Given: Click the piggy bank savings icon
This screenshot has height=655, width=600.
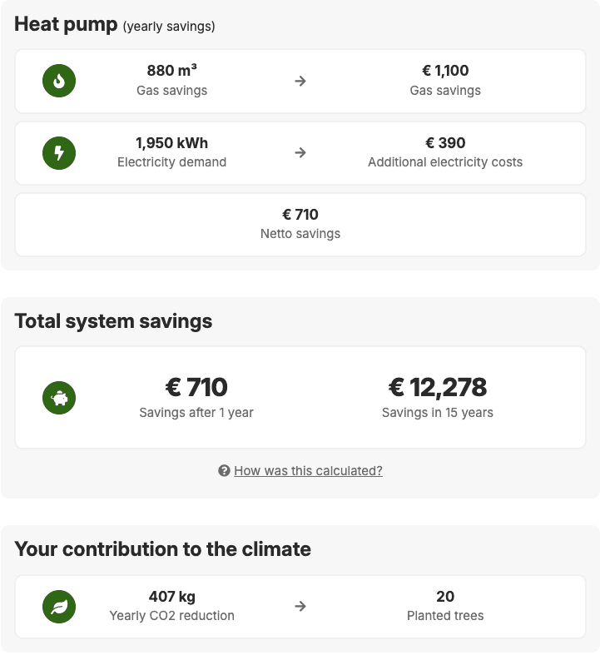Looking at the screenshot, I should [x=59, y=398].
